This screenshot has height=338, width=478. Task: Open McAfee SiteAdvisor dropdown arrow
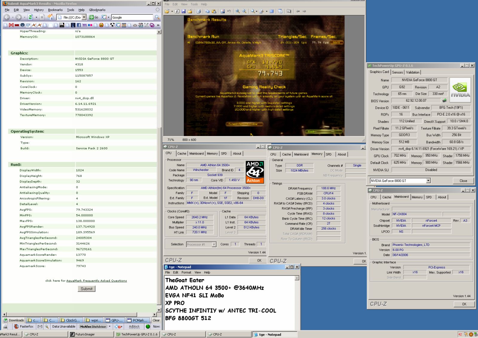(110, 327)
